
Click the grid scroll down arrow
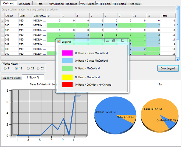(178, 59)
